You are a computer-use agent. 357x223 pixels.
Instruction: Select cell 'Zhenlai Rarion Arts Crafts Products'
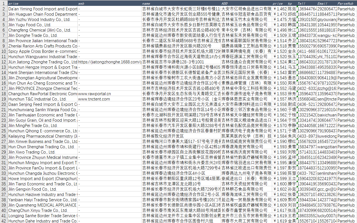43,46
